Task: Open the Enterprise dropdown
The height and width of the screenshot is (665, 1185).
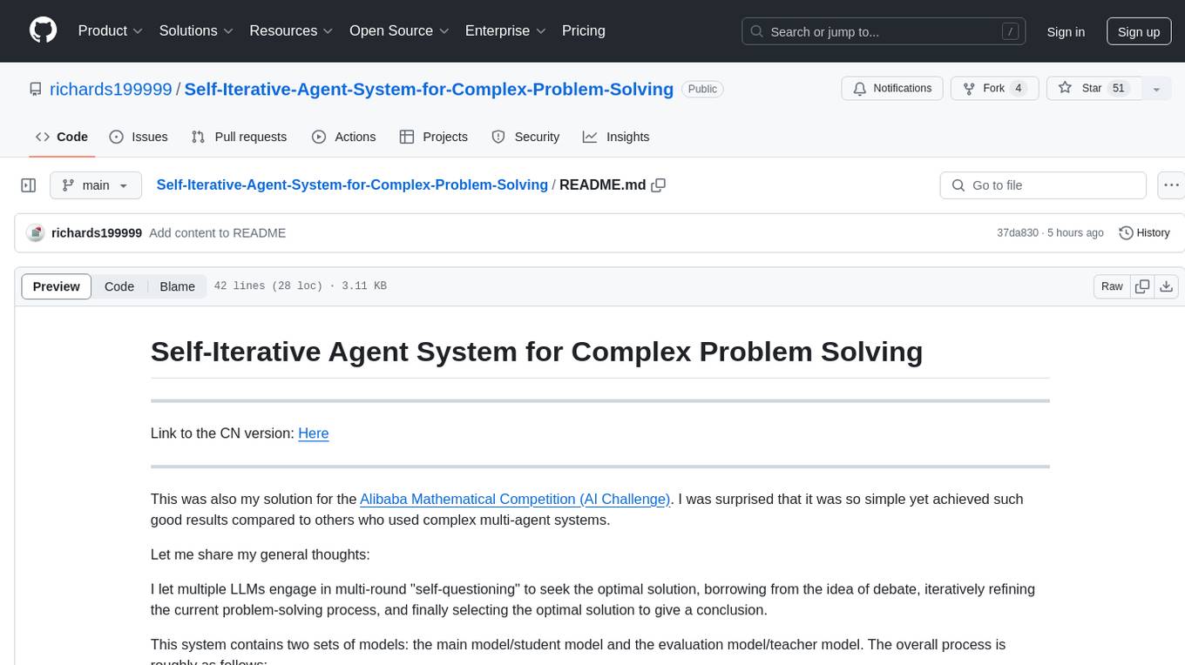Action: pos(505,30)
